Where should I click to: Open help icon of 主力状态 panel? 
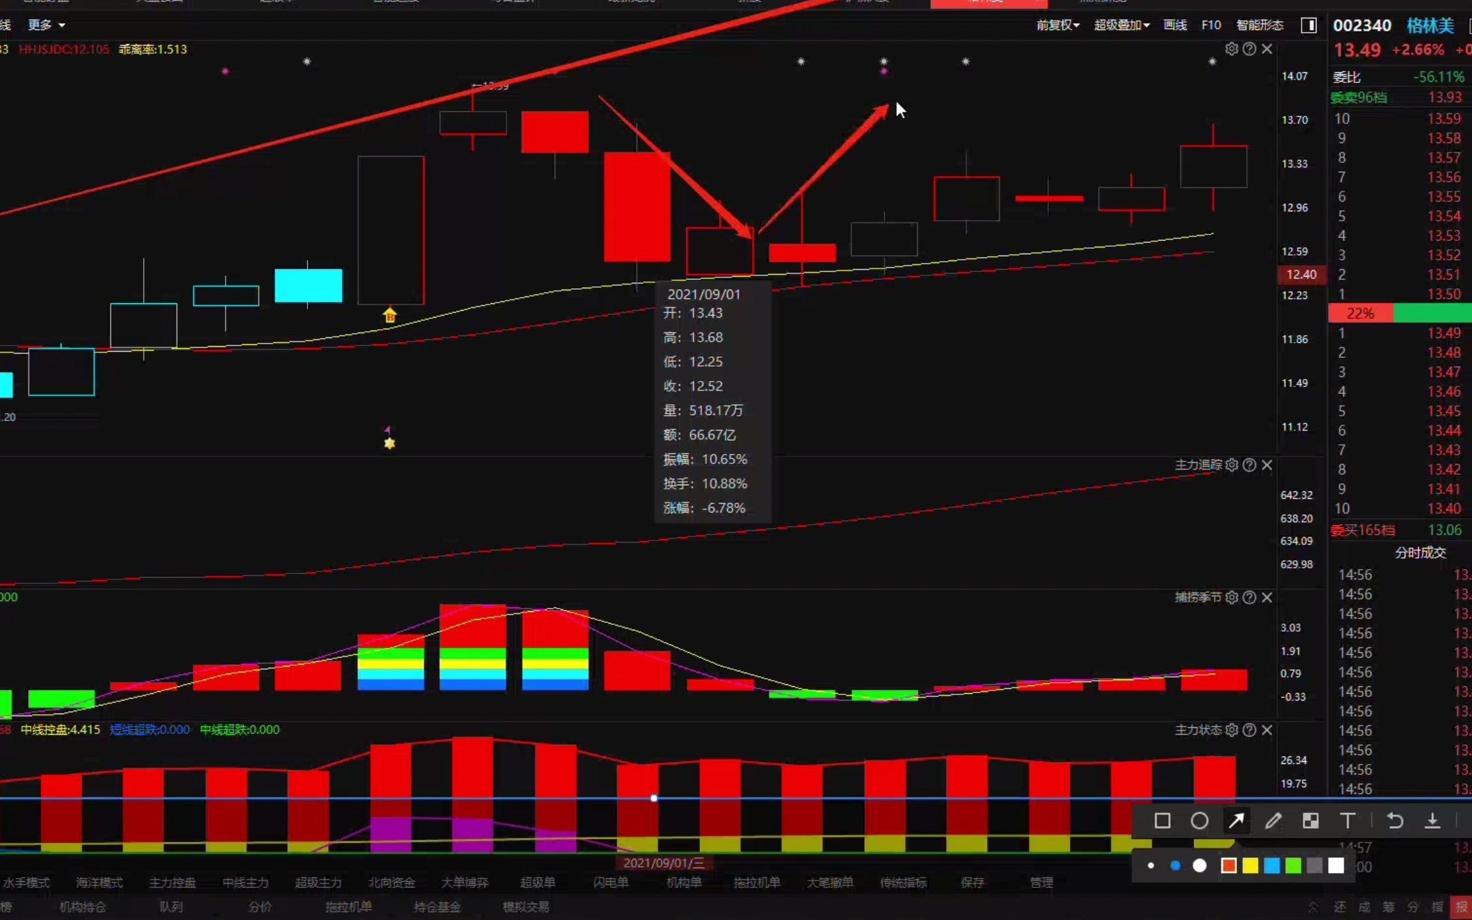(x=1249, y=730)
